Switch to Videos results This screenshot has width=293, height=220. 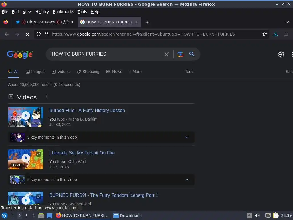click(x=60, y=72)
